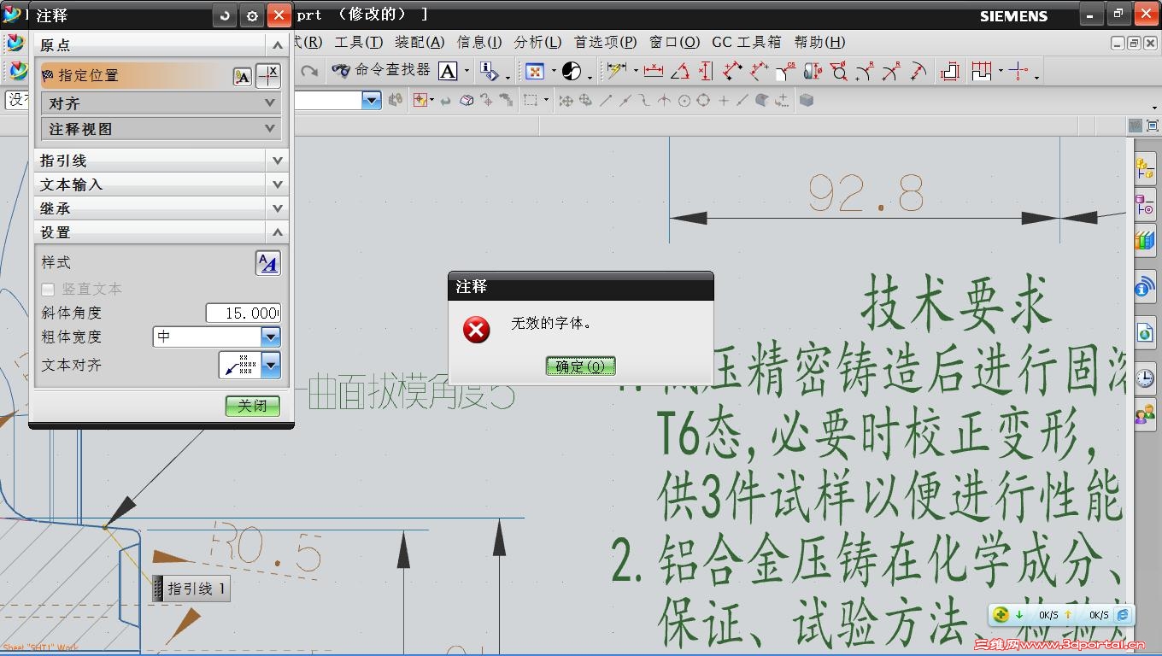Open the 信息(I) menu
This screenshot has width=1162, height=656.
tap(479, 42)
